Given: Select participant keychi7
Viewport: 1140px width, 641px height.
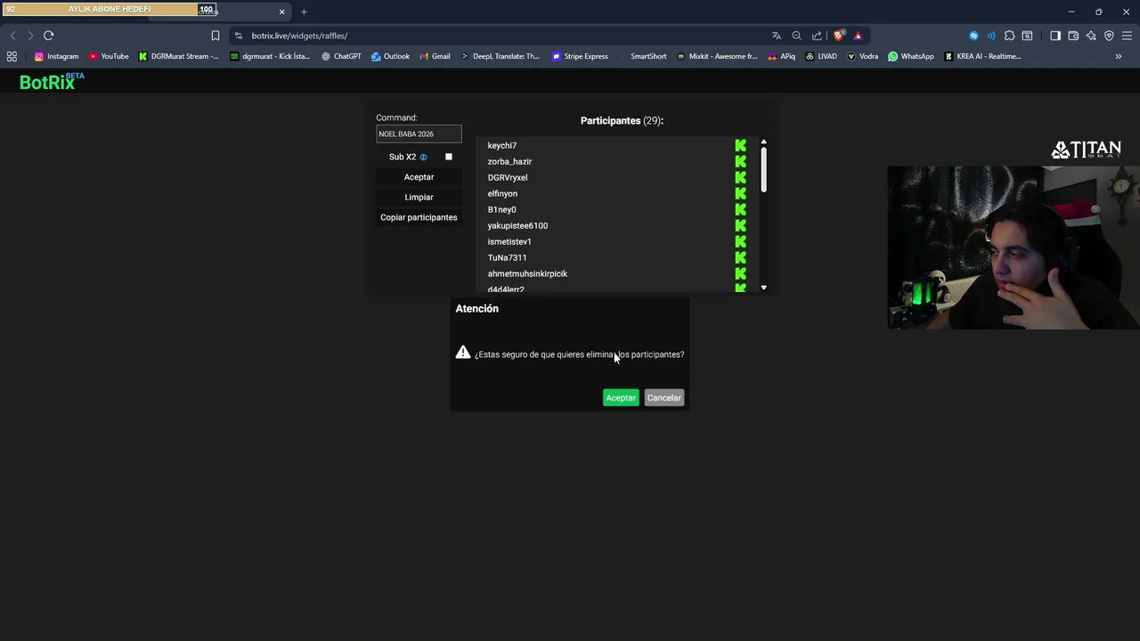Looking at the screenshot, I should (502, 146).
